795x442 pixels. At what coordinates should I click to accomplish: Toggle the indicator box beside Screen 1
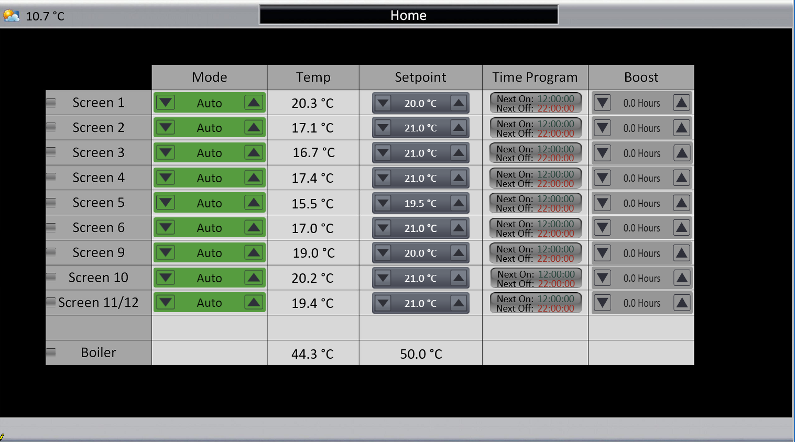(x=51, y=103)
